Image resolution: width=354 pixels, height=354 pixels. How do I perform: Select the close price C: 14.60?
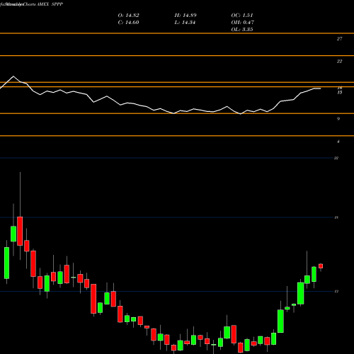(128, 23)
